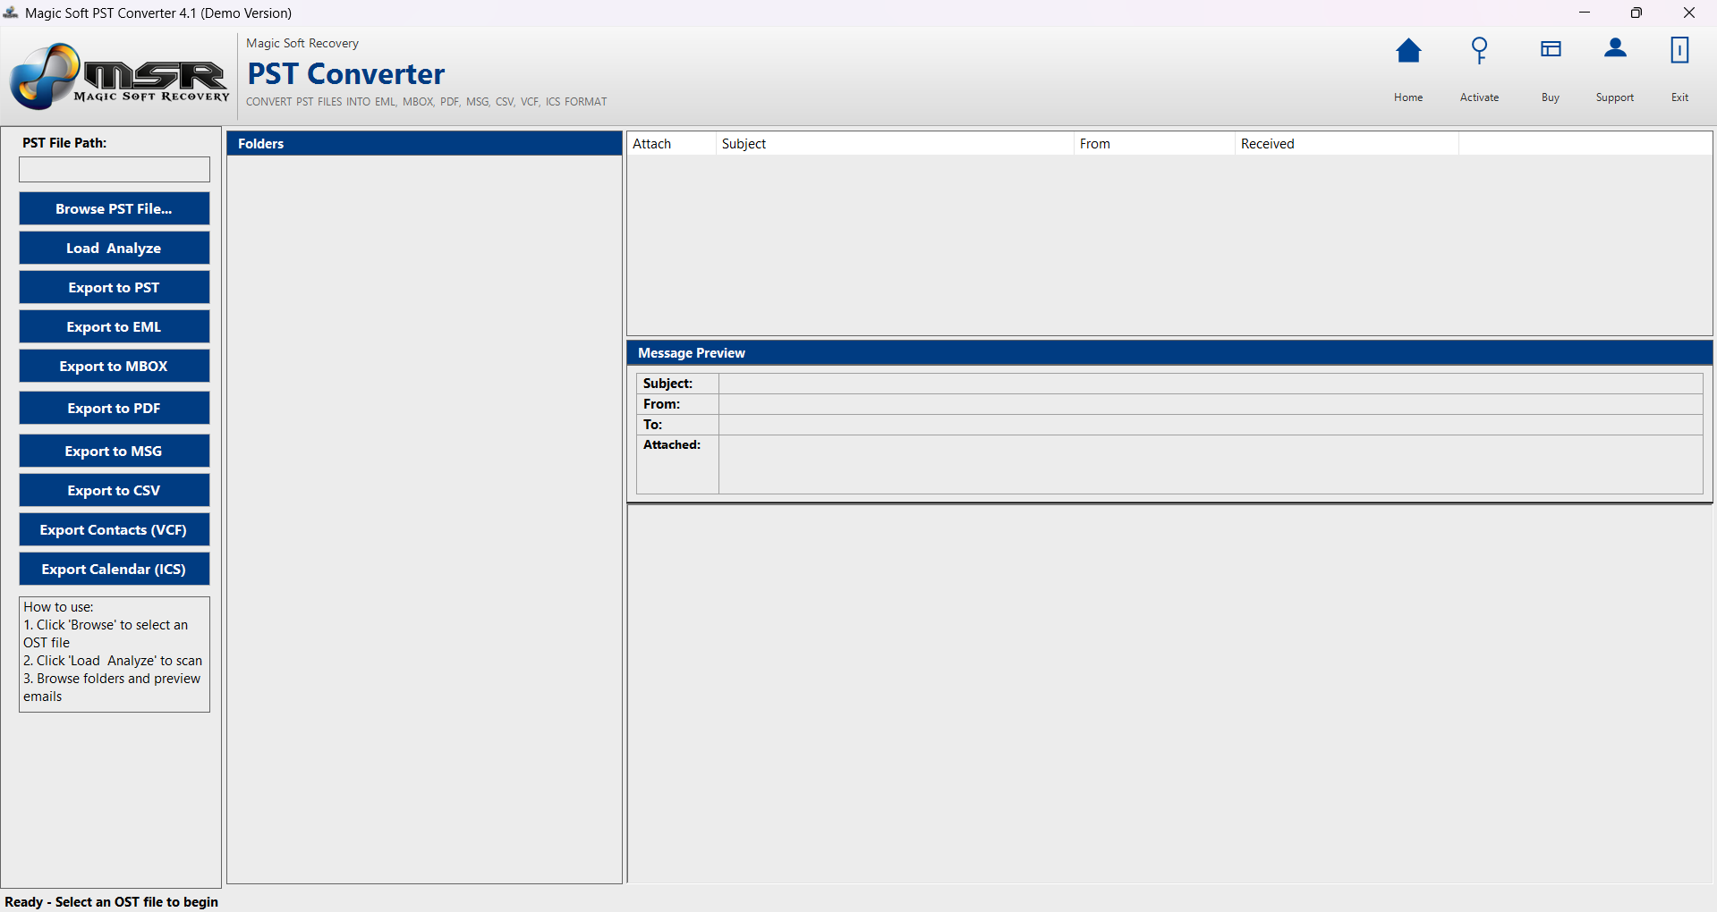
Task: Click the Support person icon
Action: (x=1615, y=48)
